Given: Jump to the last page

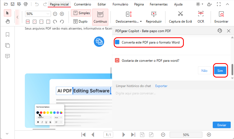Looking at the screenshot, I should [x=133, y=135].
